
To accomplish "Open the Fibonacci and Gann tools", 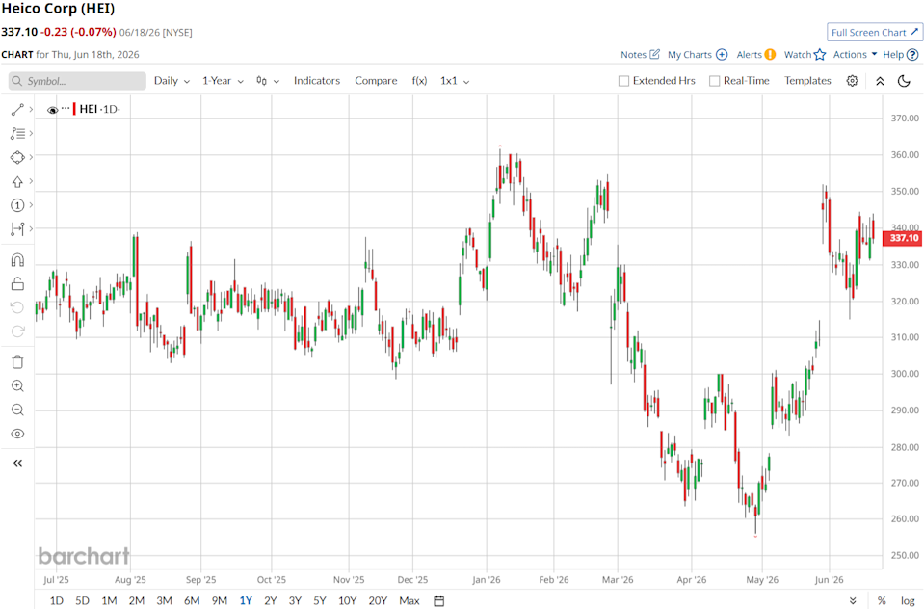I will click(17, 134).
